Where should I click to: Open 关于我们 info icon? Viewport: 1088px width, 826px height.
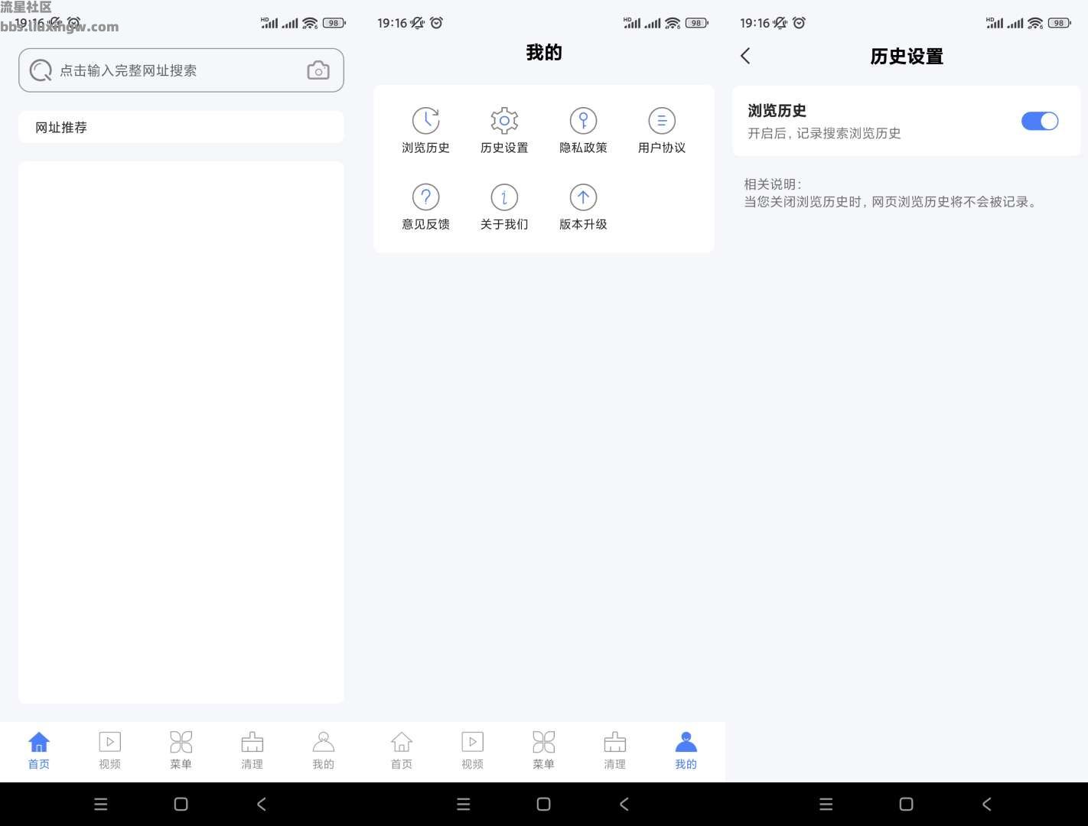coord(504,197)
